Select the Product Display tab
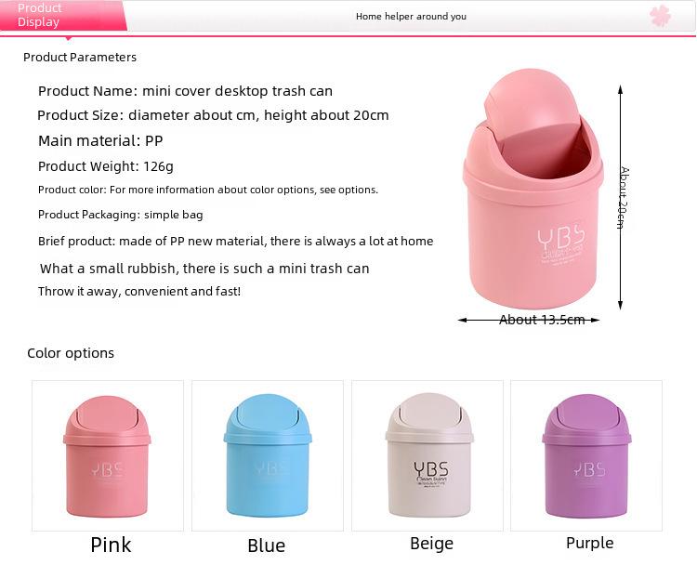The image size is (697, 565). click(63, 16)
